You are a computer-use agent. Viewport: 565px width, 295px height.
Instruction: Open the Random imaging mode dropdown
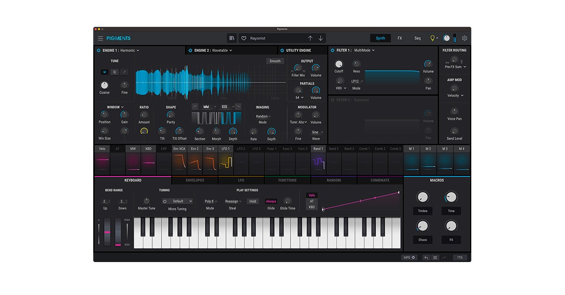pyautogui.click(x=263, y=116)
